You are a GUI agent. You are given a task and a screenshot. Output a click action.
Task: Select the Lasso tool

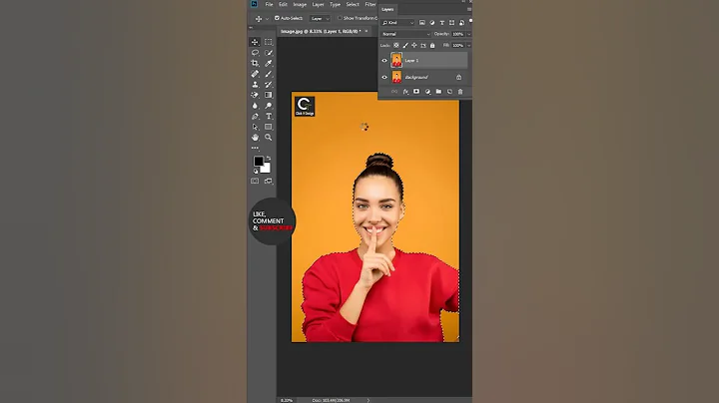point(255,53)
